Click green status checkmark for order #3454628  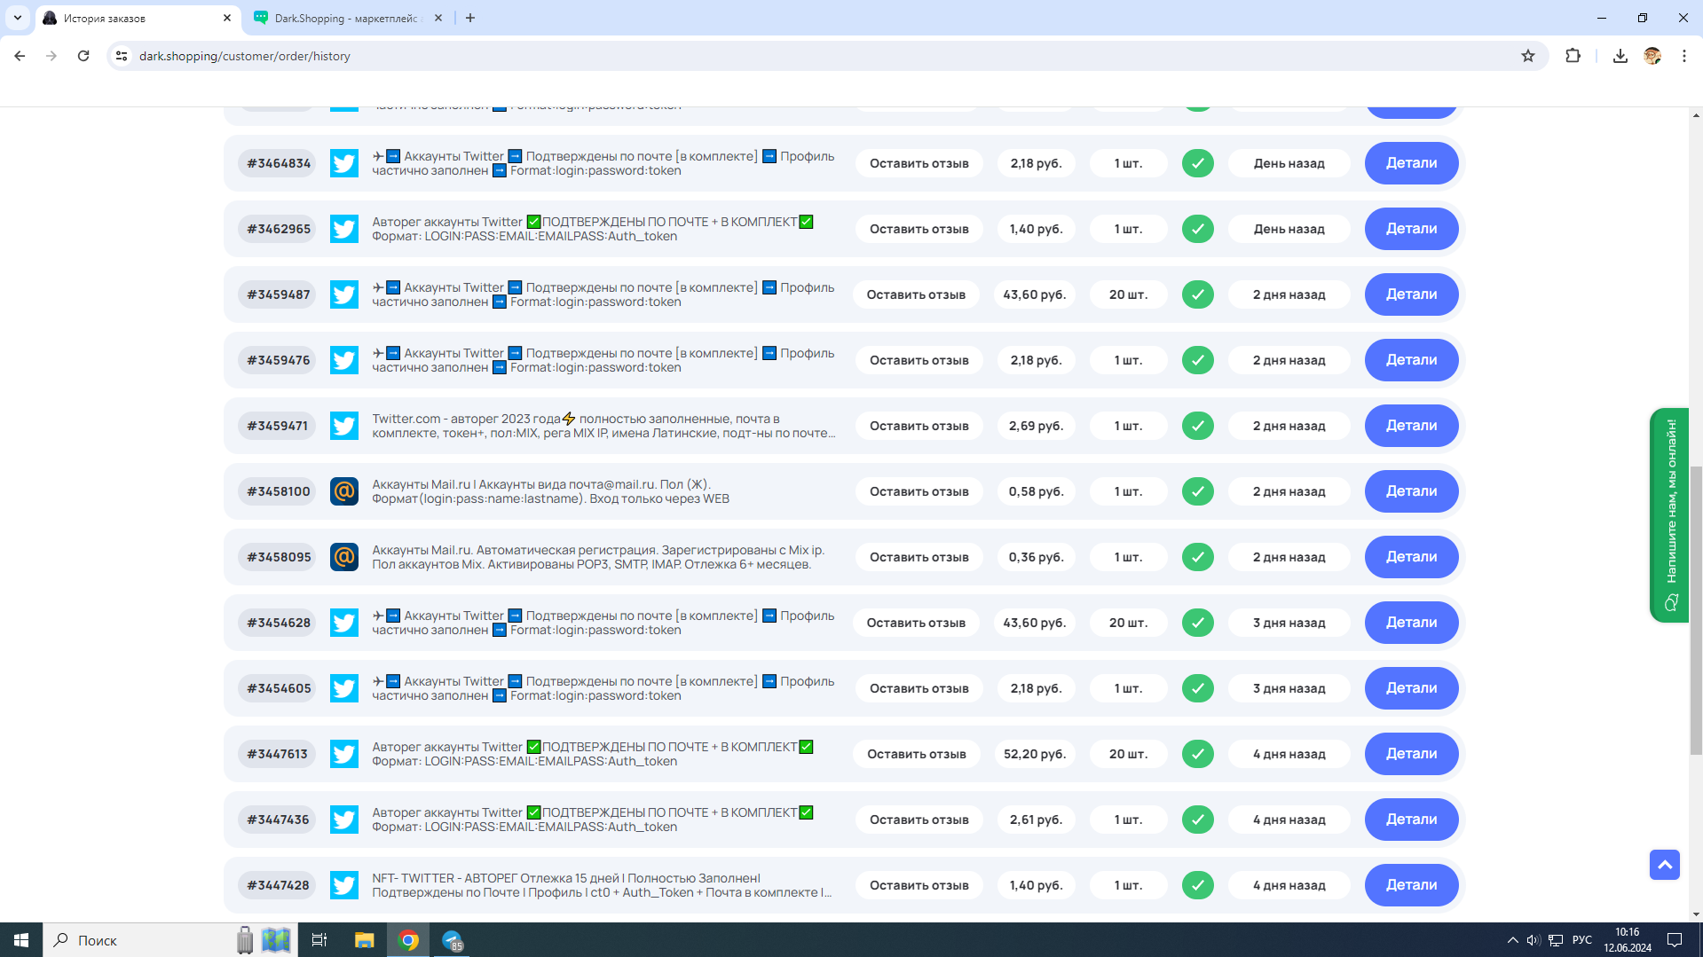[1197, 623]
